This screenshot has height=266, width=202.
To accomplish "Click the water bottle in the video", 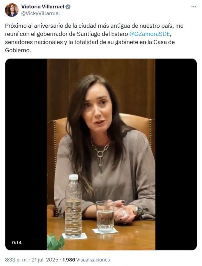I will pyautogui.click(x=74, y=206).
